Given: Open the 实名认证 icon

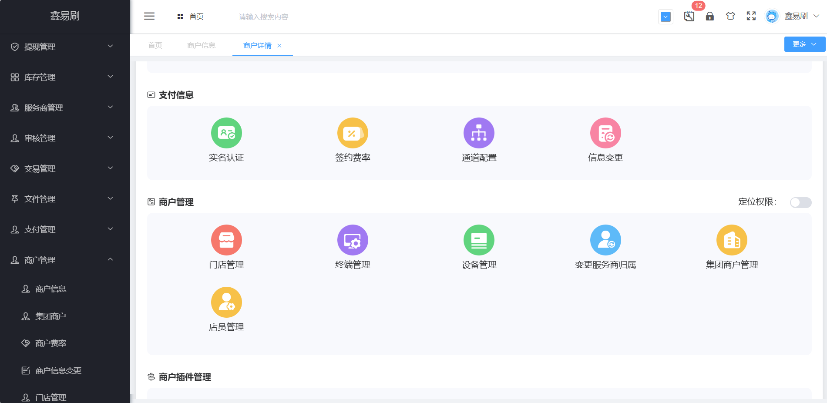Looking at the screenshot, I should (226, 133).
